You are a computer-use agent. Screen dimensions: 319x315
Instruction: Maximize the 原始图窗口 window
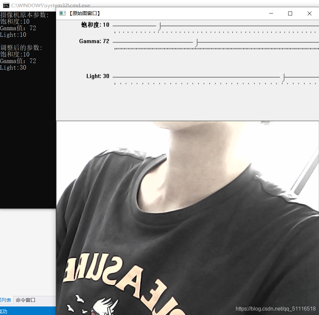point(290,13)
